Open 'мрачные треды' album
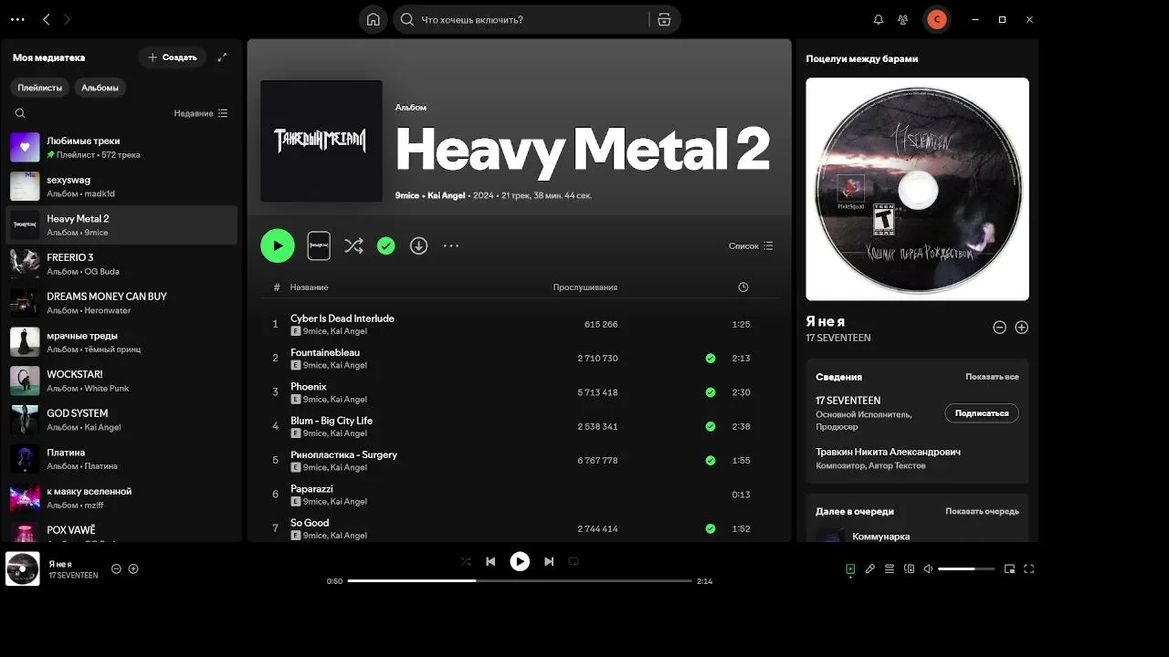 tap(121, 342)
